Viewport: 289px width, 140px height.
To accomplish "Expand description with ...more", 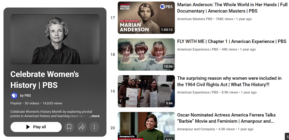I will tap(94, 116).
